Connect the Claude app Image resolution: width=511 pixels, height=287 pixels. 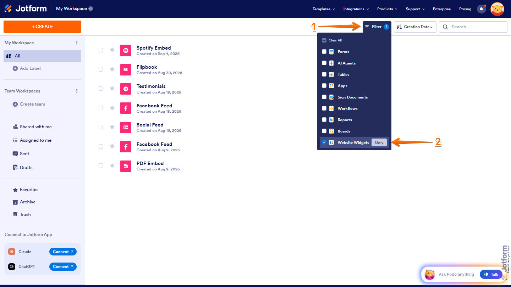pos(63,252)
